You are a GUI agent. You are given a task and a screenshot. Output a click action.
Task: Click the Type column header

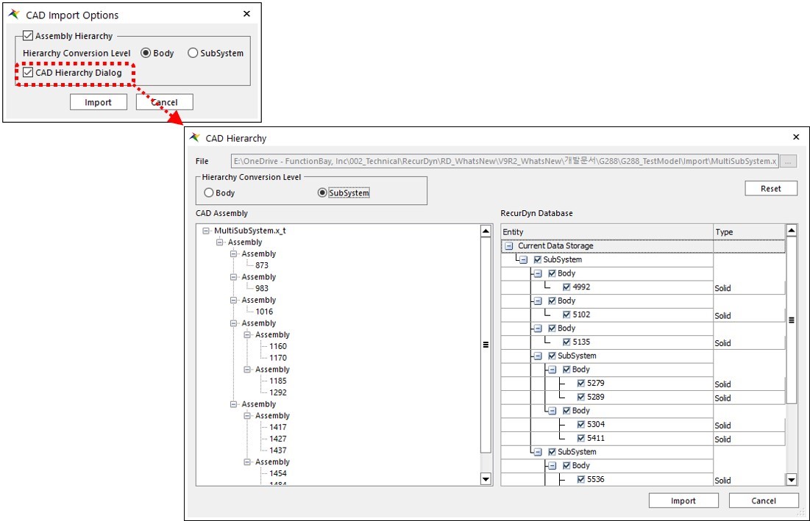point(747,232)
